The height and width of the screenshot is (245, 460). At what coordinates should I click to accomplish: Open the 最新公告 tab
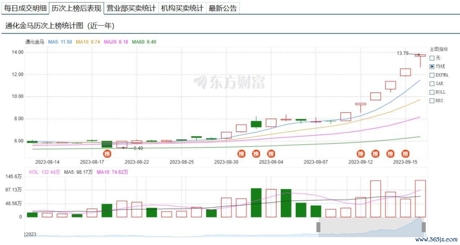[x=223, y=8]
